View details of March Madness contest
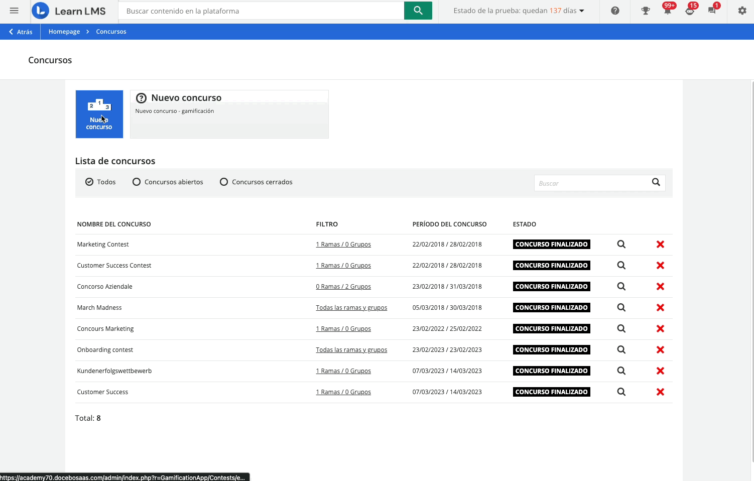 (621, 308)
